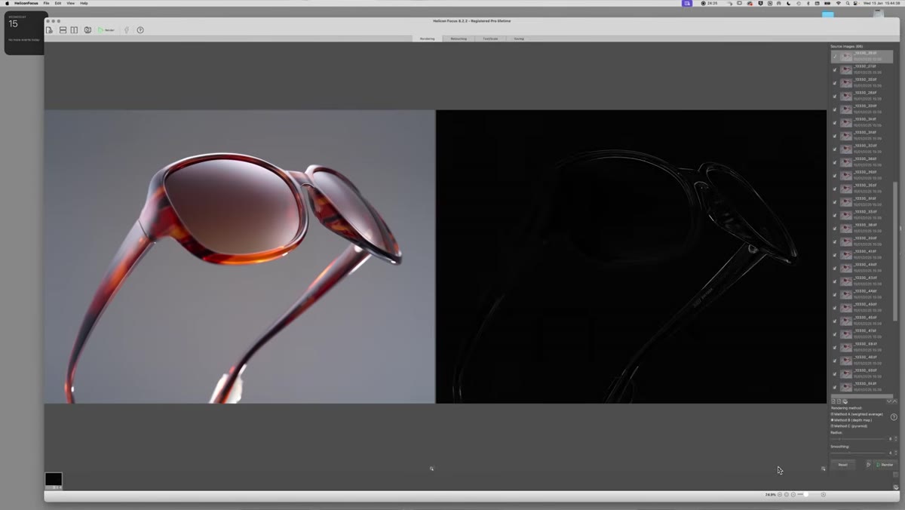Click the third icon below source list
The image size is (905, 510).
(845, 401)
